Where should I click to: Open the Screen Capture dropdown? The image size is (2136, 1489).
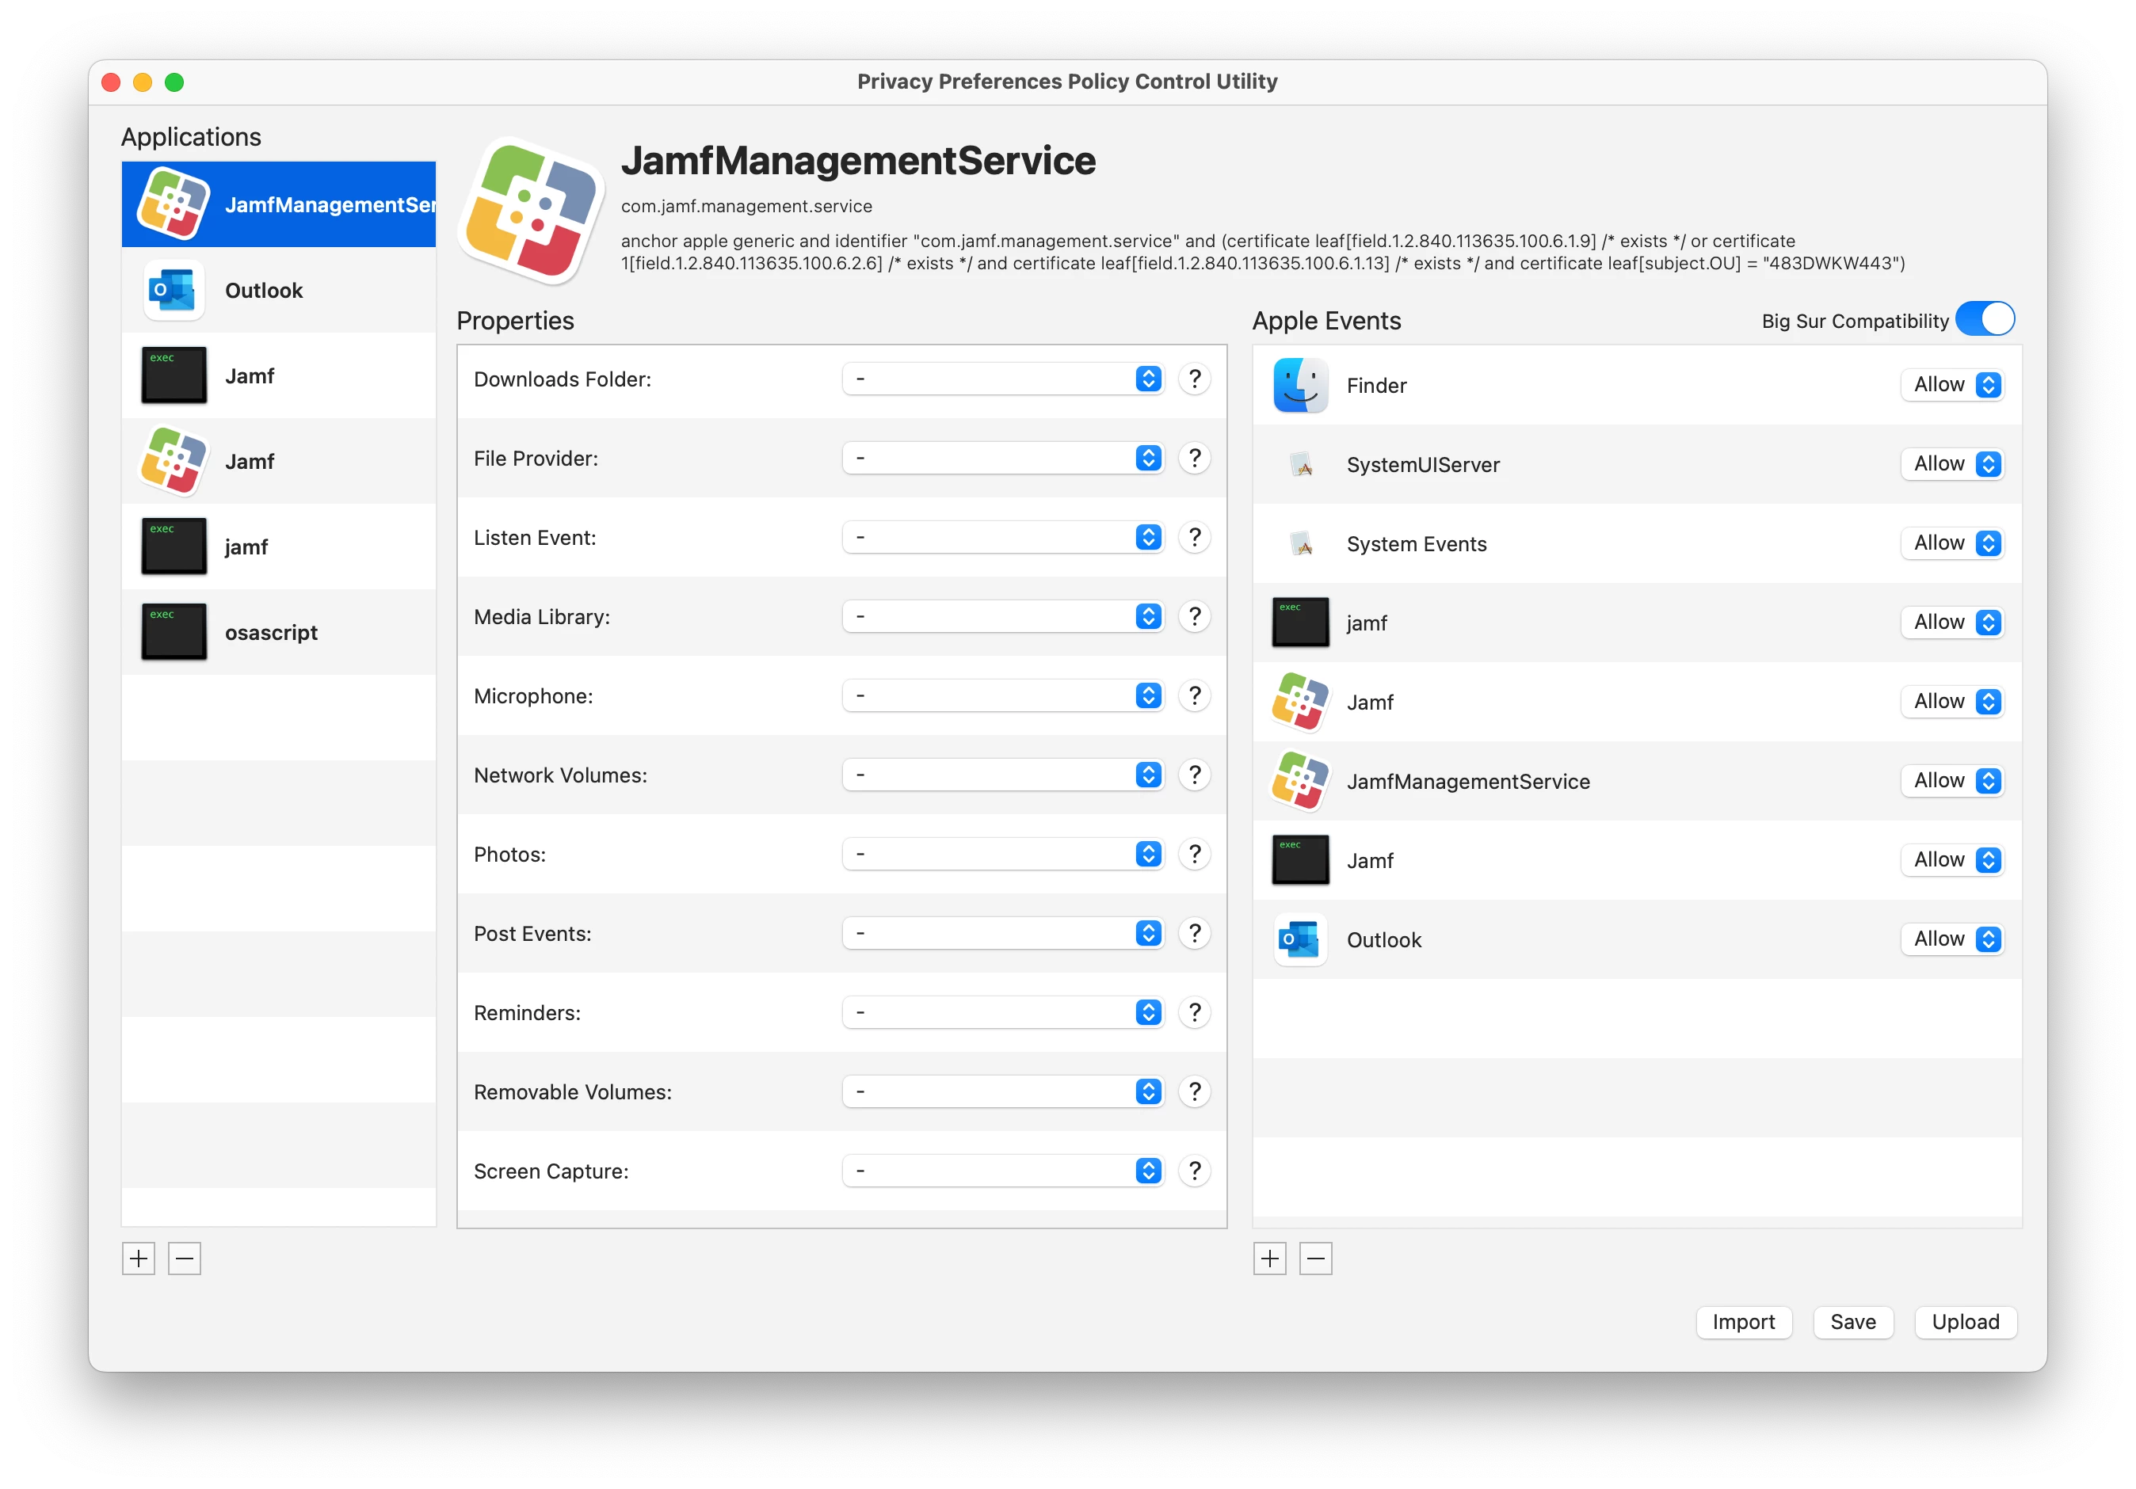[1003, 1170]
